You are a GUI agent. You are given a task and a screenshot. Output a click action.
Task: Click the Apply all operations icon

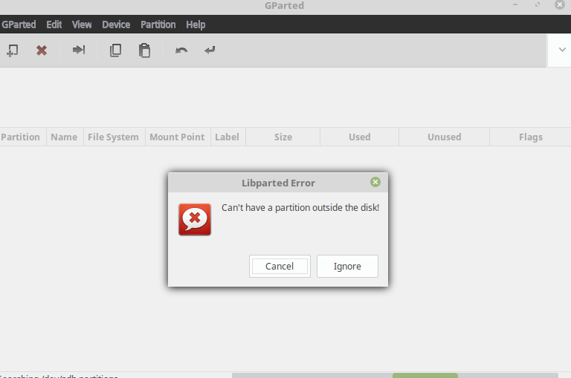(x=210, y=50)
